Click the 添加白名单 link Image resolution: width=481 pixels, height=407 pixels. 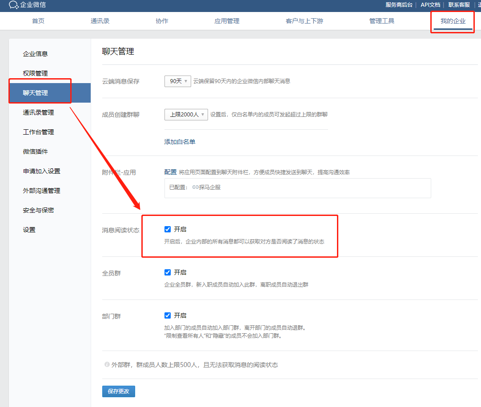pos(180,142)
